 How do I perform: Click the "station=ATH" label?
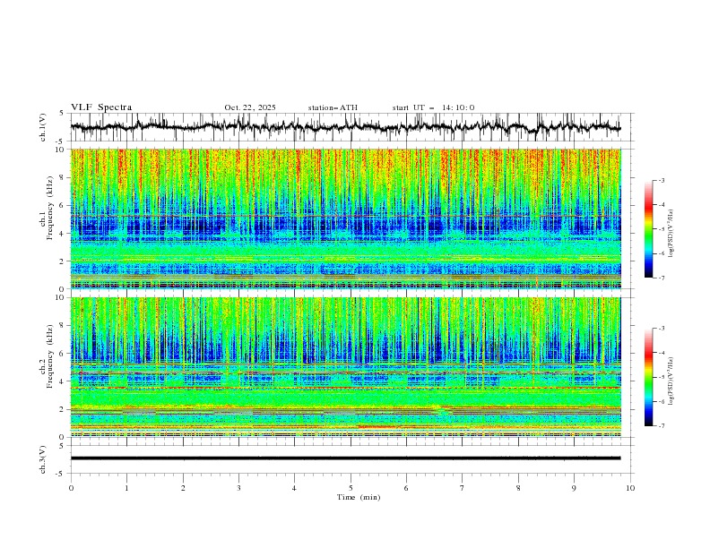pyautogui.click(x=333, y=107)
